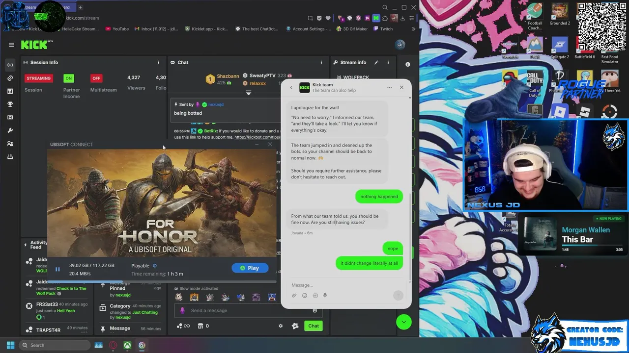The image size is (629, 353).
Task: Click the info circle icon beside Stream info
Action: [407, 64]
